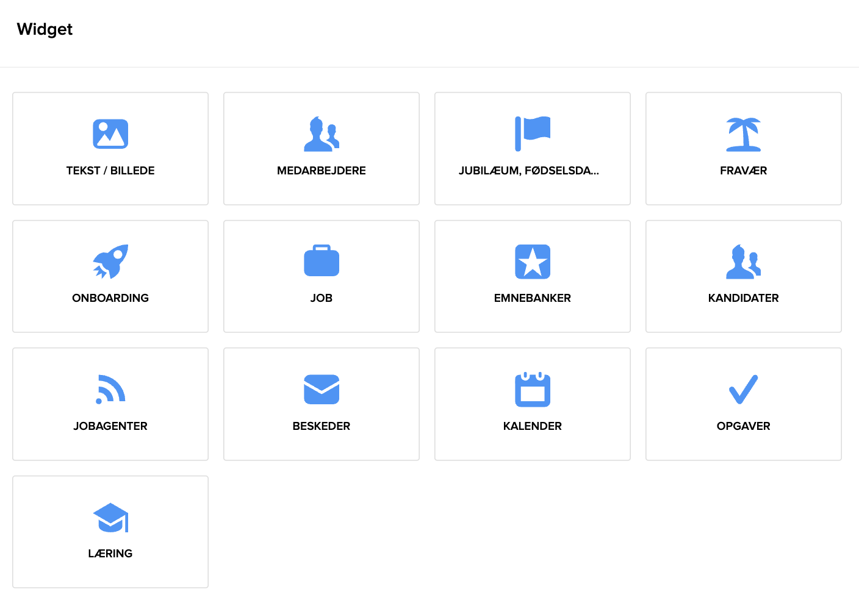
Task: Click the TEKST / BILLEDE label
Action: tap(110, 171)
